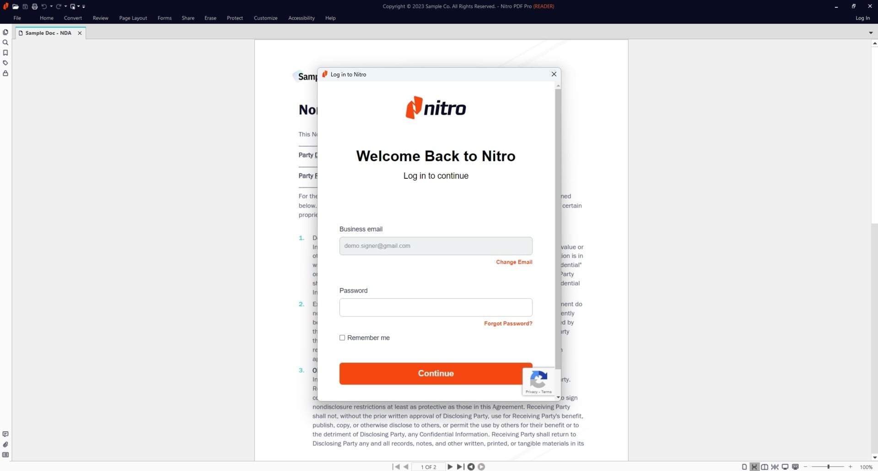Click the Nitro application logo icon
This screenshot has width=878, height=471.
[5, 6]
